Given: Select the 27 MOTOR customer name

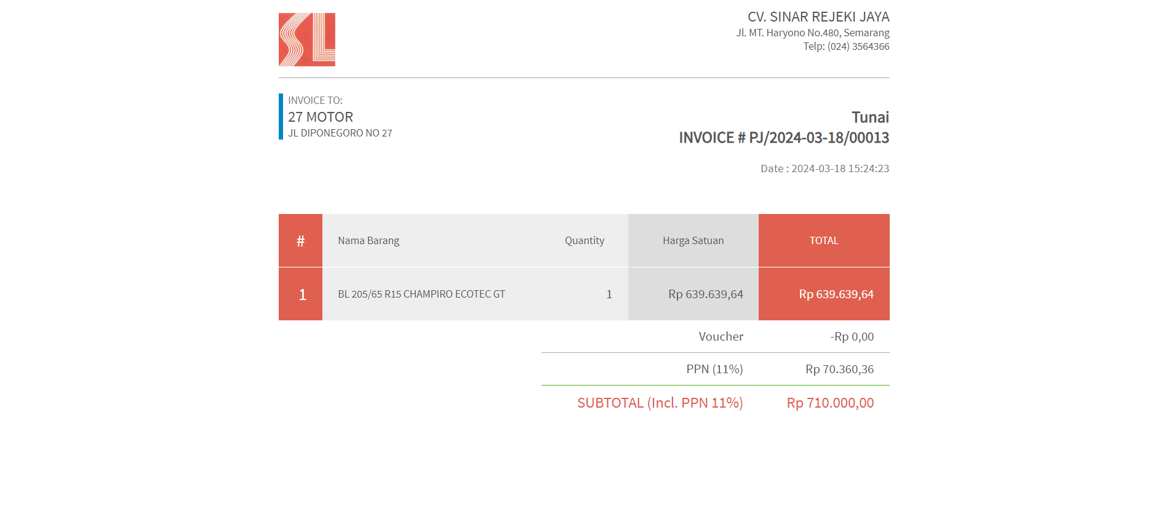Looking at the screenshot, I should [321, 117].
